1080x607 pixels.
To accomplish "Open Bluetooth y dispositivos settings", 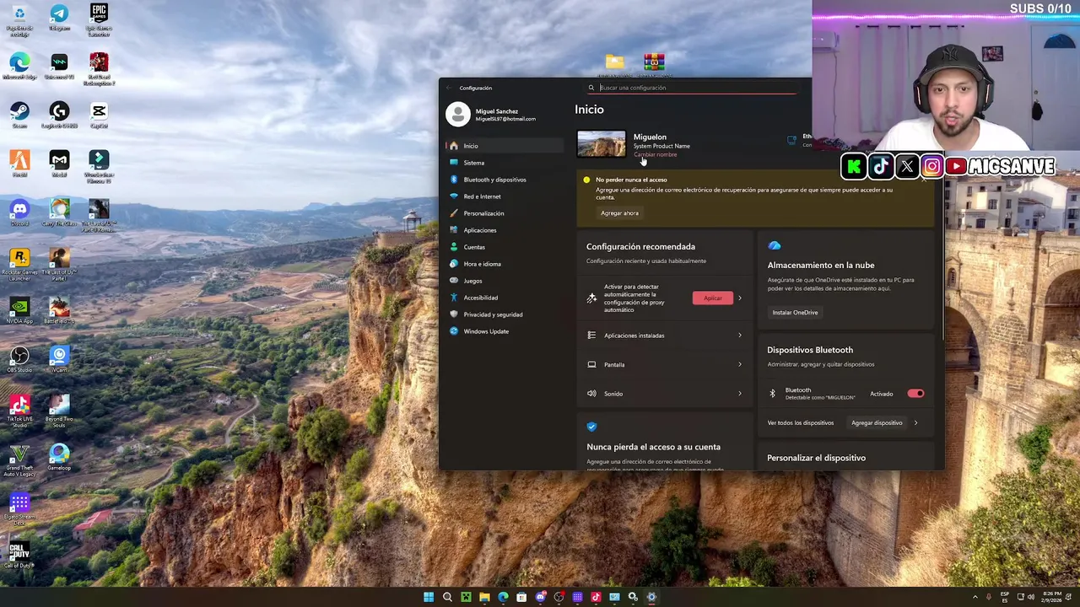I will pyautogui.click(x=504, y=180).
